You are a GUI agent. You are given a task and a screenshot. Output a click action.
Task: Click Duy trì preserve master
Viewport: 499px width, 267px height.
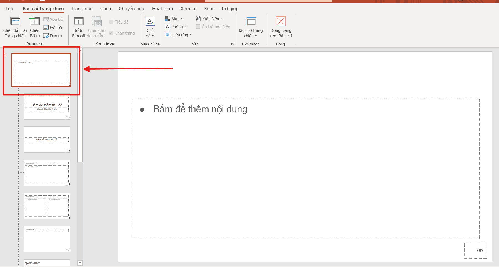click(x=53, y=36)
